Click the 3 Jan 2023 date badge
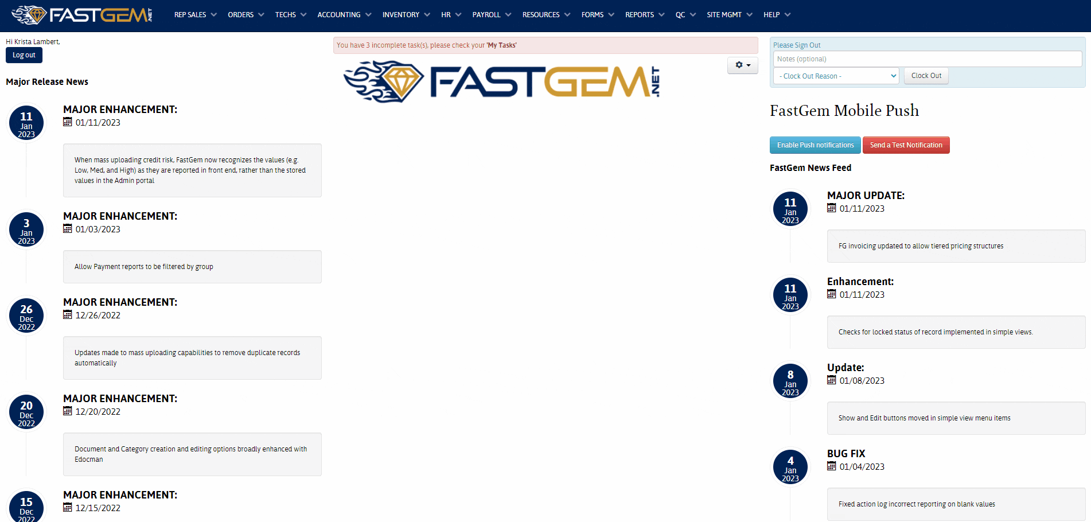 26,230
